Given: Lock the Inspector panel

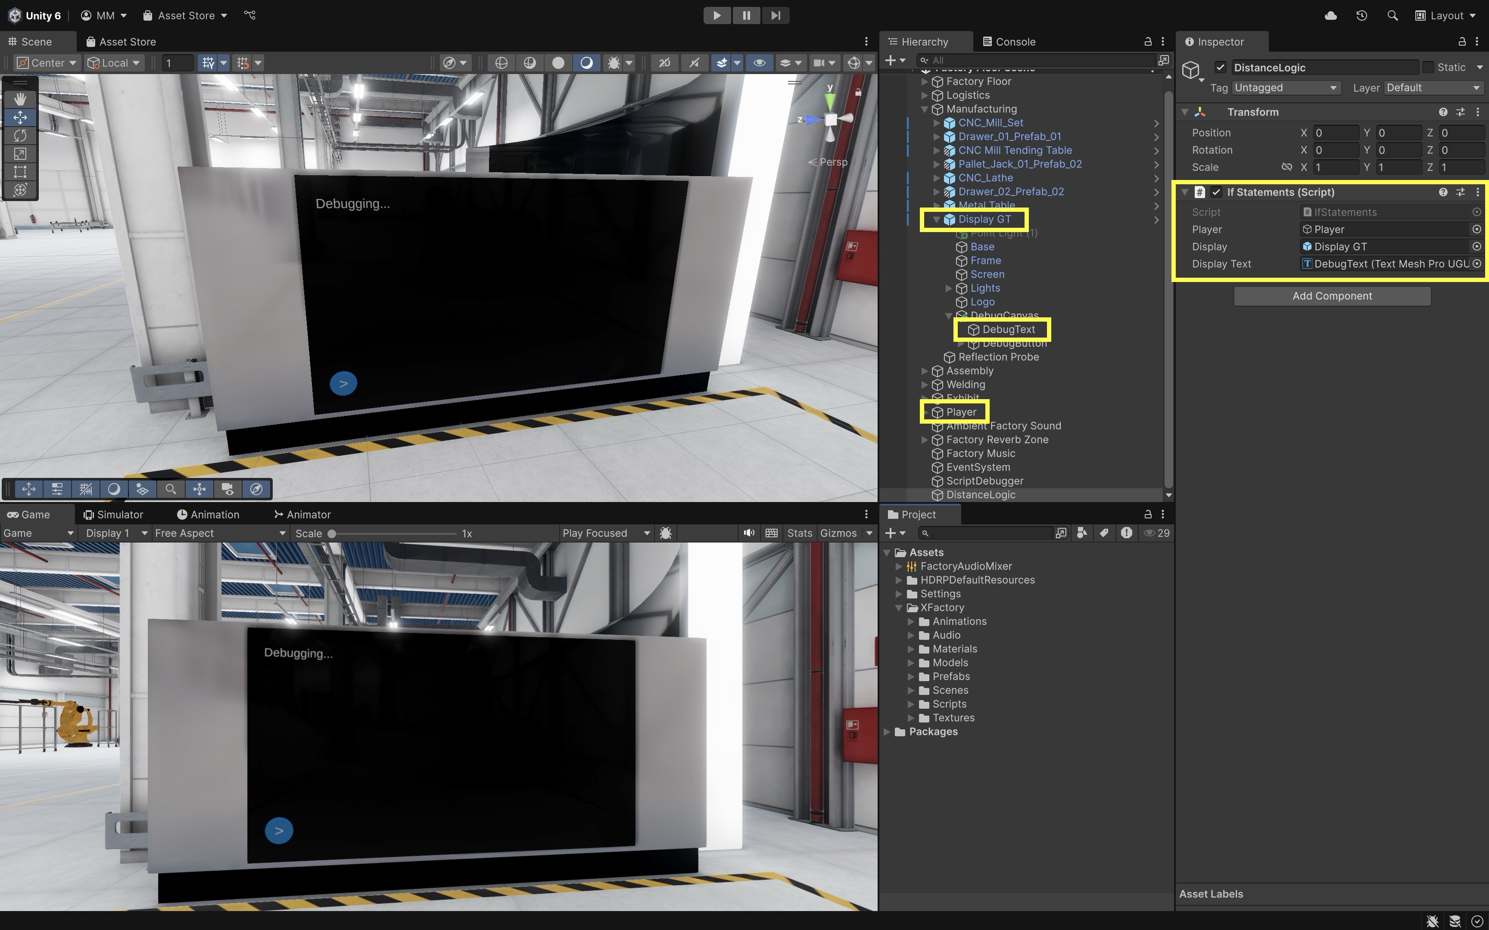Looking at the screenshot, I should pyautogui.click(x=1462, y=41).
